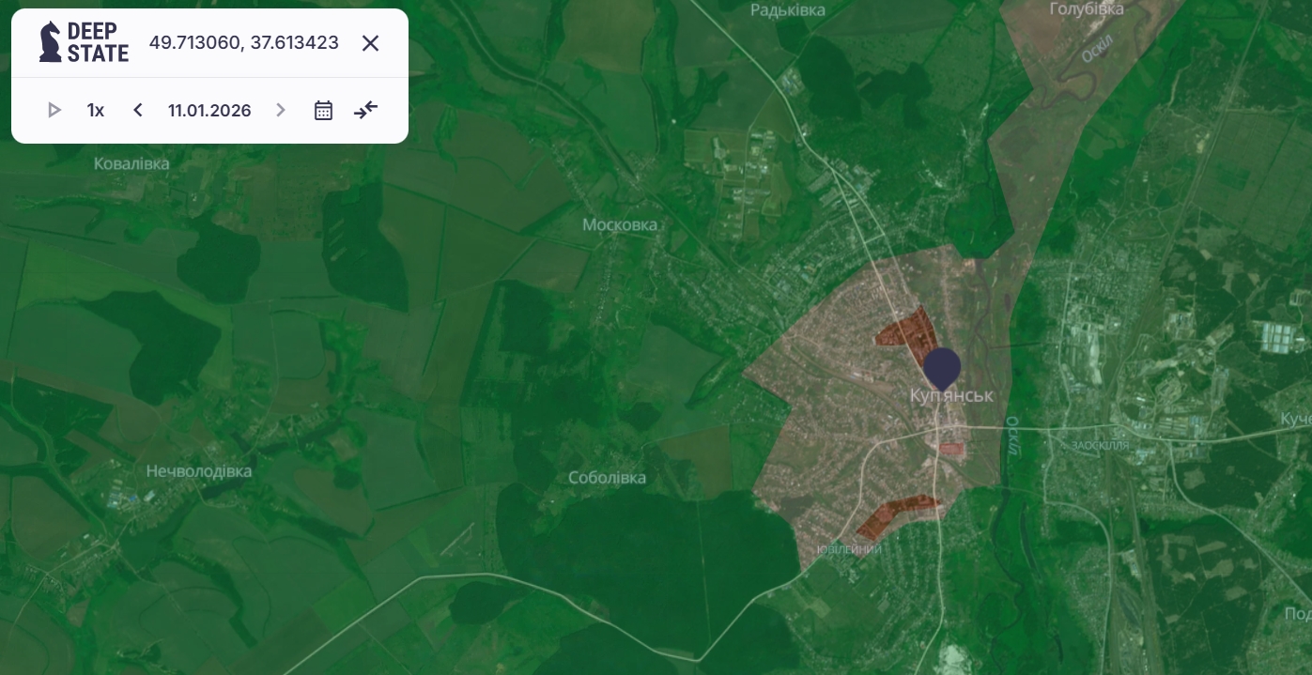The image size is (1312, 675).
Task: Click the Московка village label
Action: click(x=620, y=225)
